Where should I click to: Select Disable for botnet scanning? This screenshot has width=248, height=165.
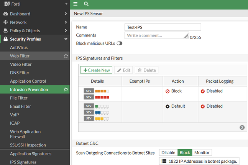168,153
